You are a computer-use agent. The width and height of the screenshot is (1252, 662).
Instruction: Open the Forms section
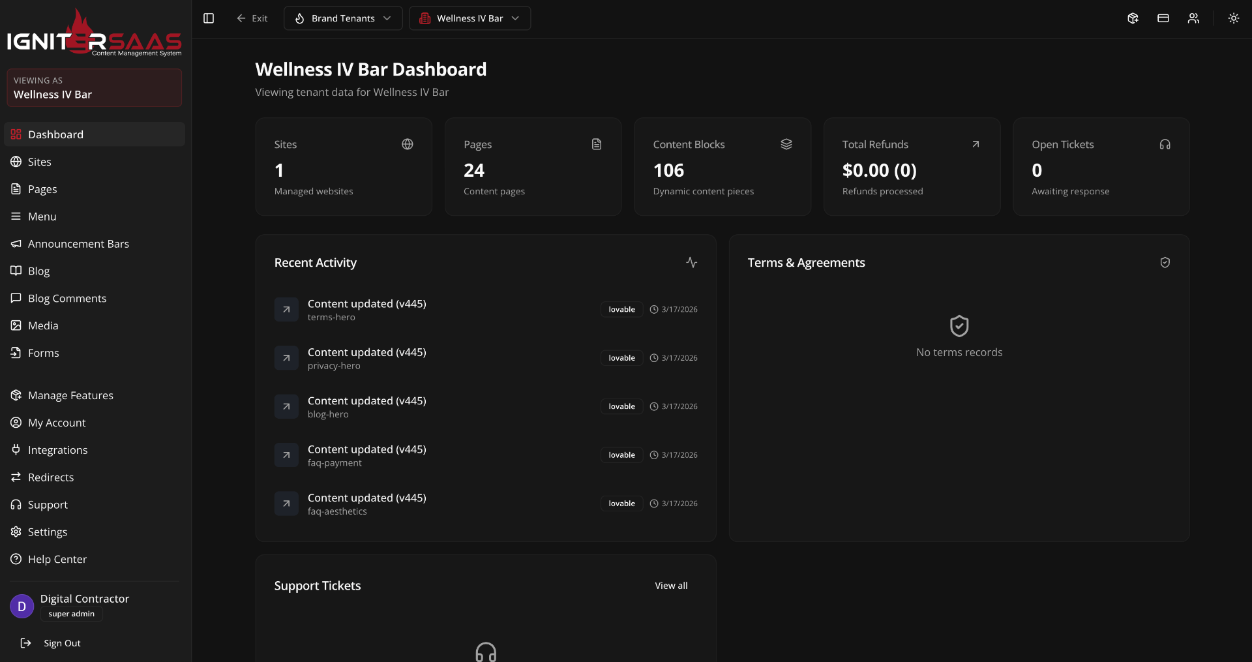coord(43,352)
